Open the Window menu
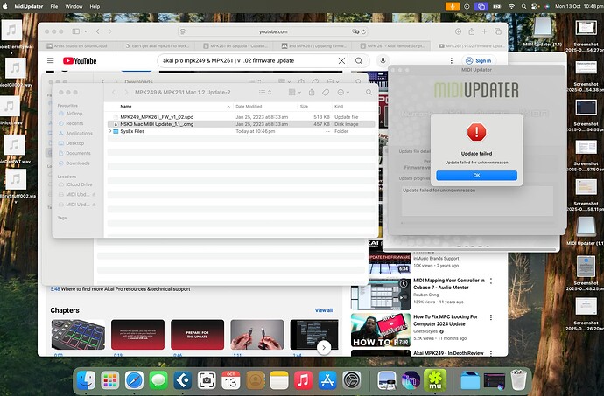The width and height of the screenshot is (604, 396). (x=74, y=6)
